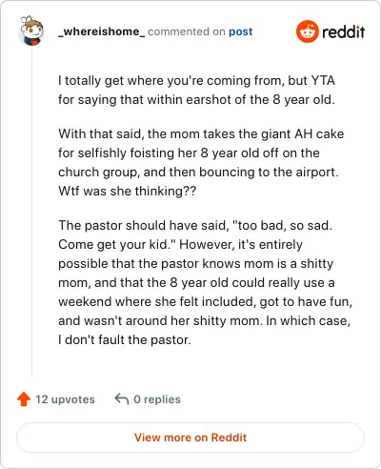381x469 pixels.
Task: Click the "I don't fault the pastor." sentence
Action: pyautogui.click(x=125, y=339)
